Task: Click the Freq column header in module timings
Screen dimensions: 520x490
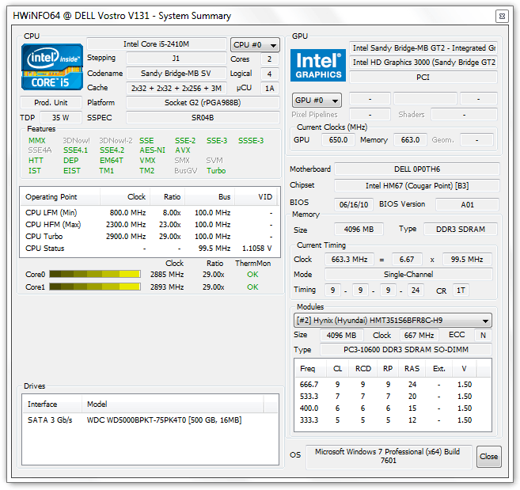Action: click(x=310, y=369)
